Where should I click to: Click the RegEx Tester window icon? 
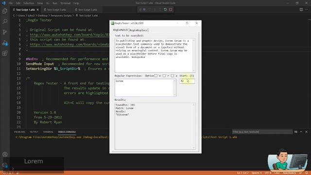pos(112,23)
